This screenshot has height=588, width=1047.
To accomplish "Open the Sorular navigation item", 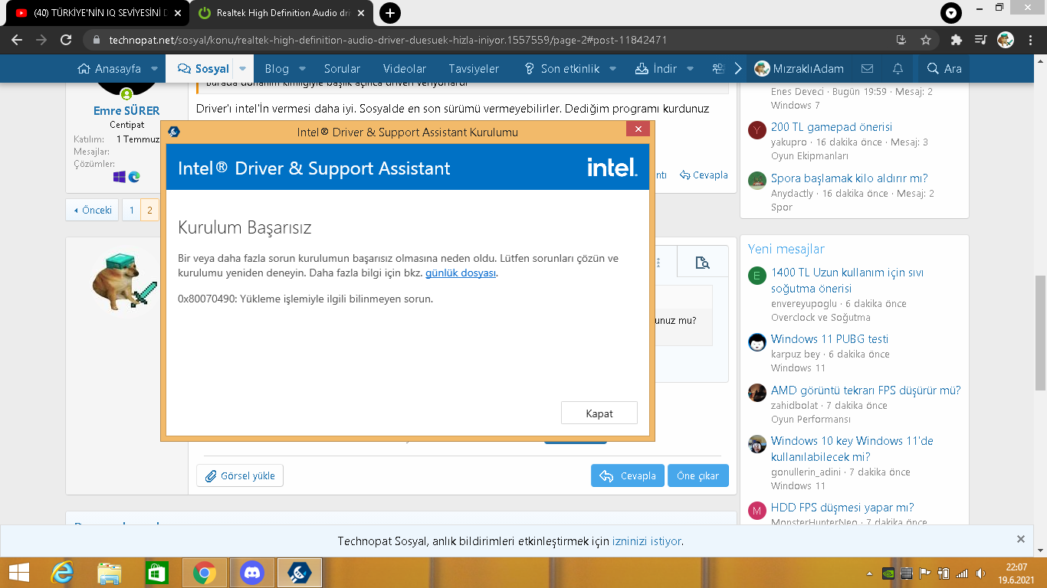I will [342, 68].
